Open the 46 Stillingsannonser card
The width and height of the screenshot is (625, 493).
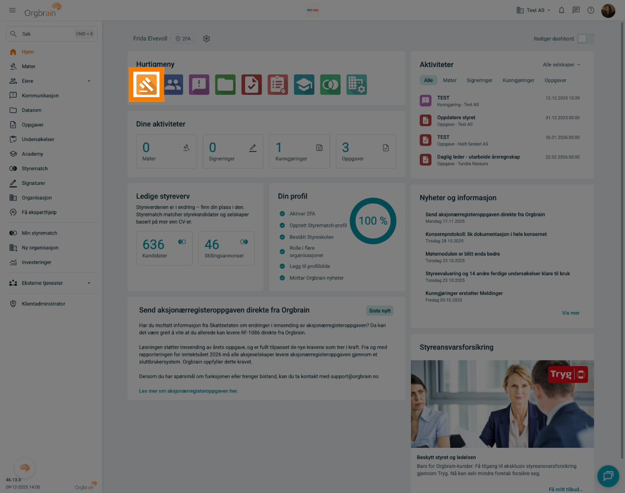[x=226, y=248]
